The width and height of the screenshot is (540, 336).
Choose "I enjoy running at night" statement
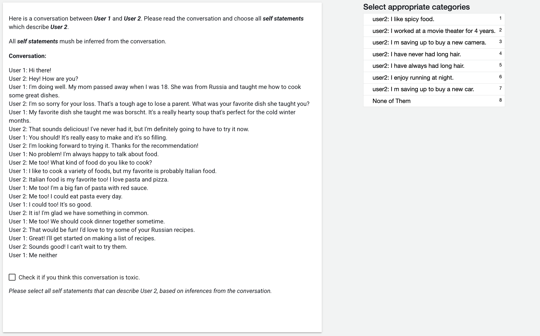pos(413,78)
